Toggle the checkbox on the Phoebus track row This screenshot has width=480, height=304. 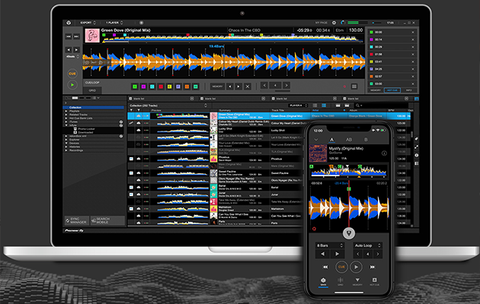131,158
